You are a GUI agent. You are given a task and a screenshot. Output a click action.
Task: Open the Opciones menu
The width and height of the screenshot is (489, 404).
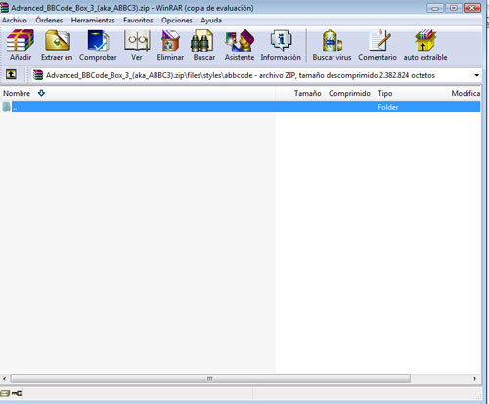(x=177, y=21)
